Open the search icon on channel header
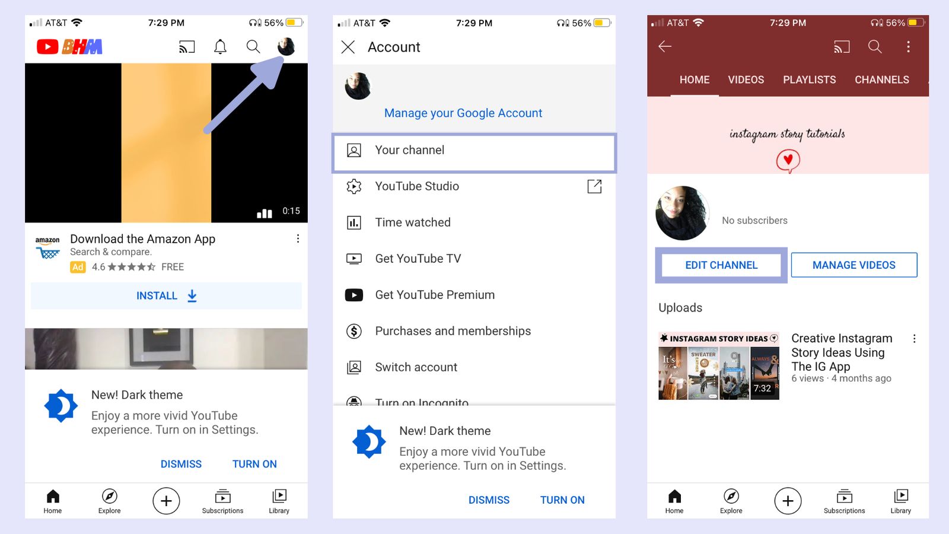Screen dimensions: 949x534 point(875,46)
